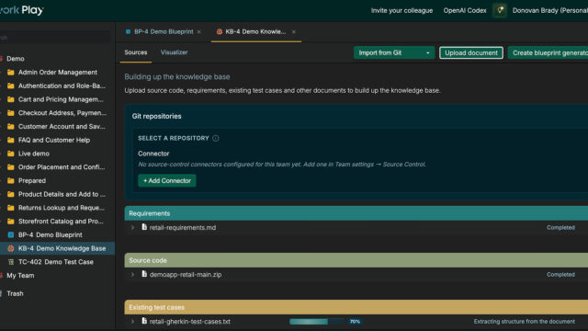588x331 pixels.
Task: Switch to the KB-4 Demo Knowle... tab
Action: [x=255, y=31]
